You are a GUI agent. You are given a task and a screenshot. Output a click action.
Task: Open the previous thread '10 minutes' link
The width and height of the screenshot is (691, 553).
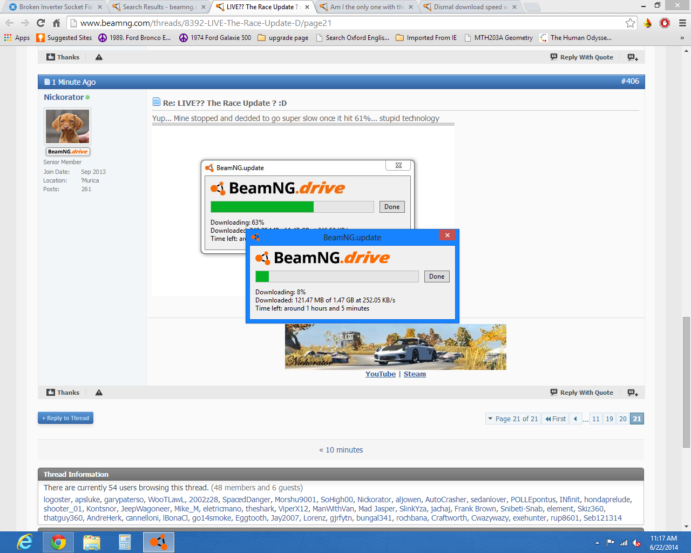pyautogui.click(x=344, y=450)
